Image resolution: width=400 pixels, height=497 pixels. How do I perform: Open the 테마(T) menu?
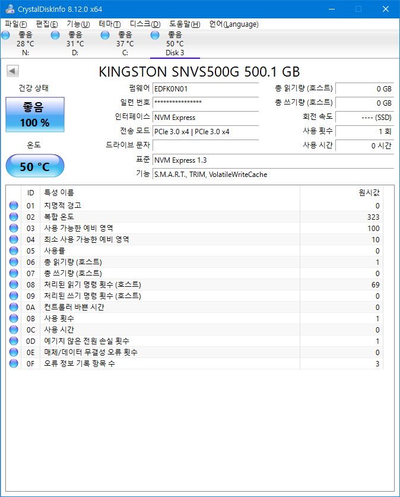coord(110,24)
